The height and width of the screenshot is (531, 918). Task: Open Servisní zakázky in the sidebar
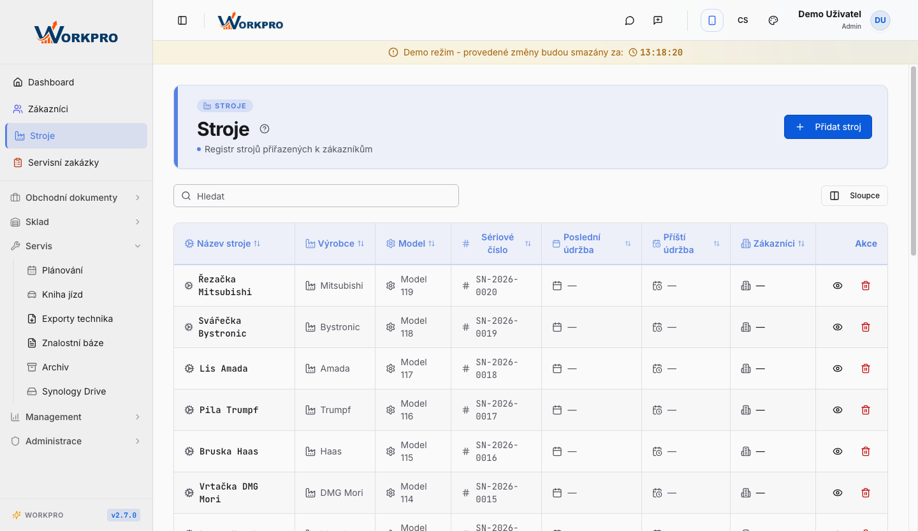coord(76,163)
